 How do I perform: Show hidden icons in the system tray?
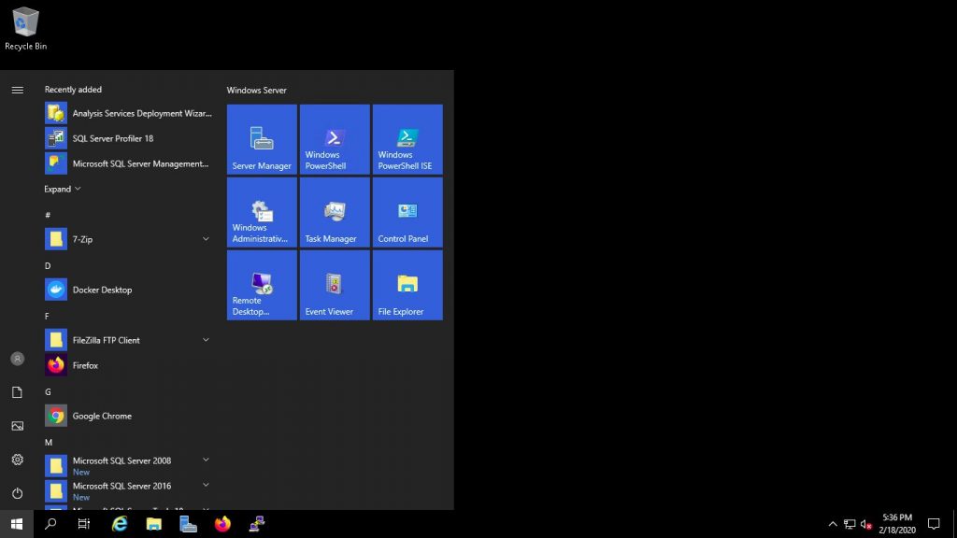pyautogui.click(x=832, y=525)
